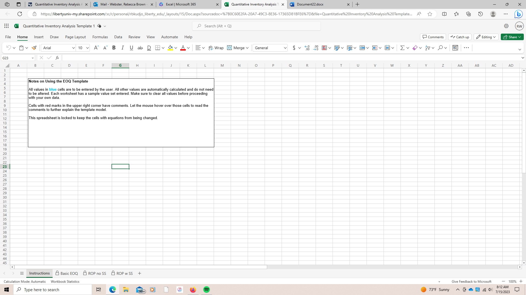
Task: Show more ribbon commands ellipsis
Action: [467, 48]
